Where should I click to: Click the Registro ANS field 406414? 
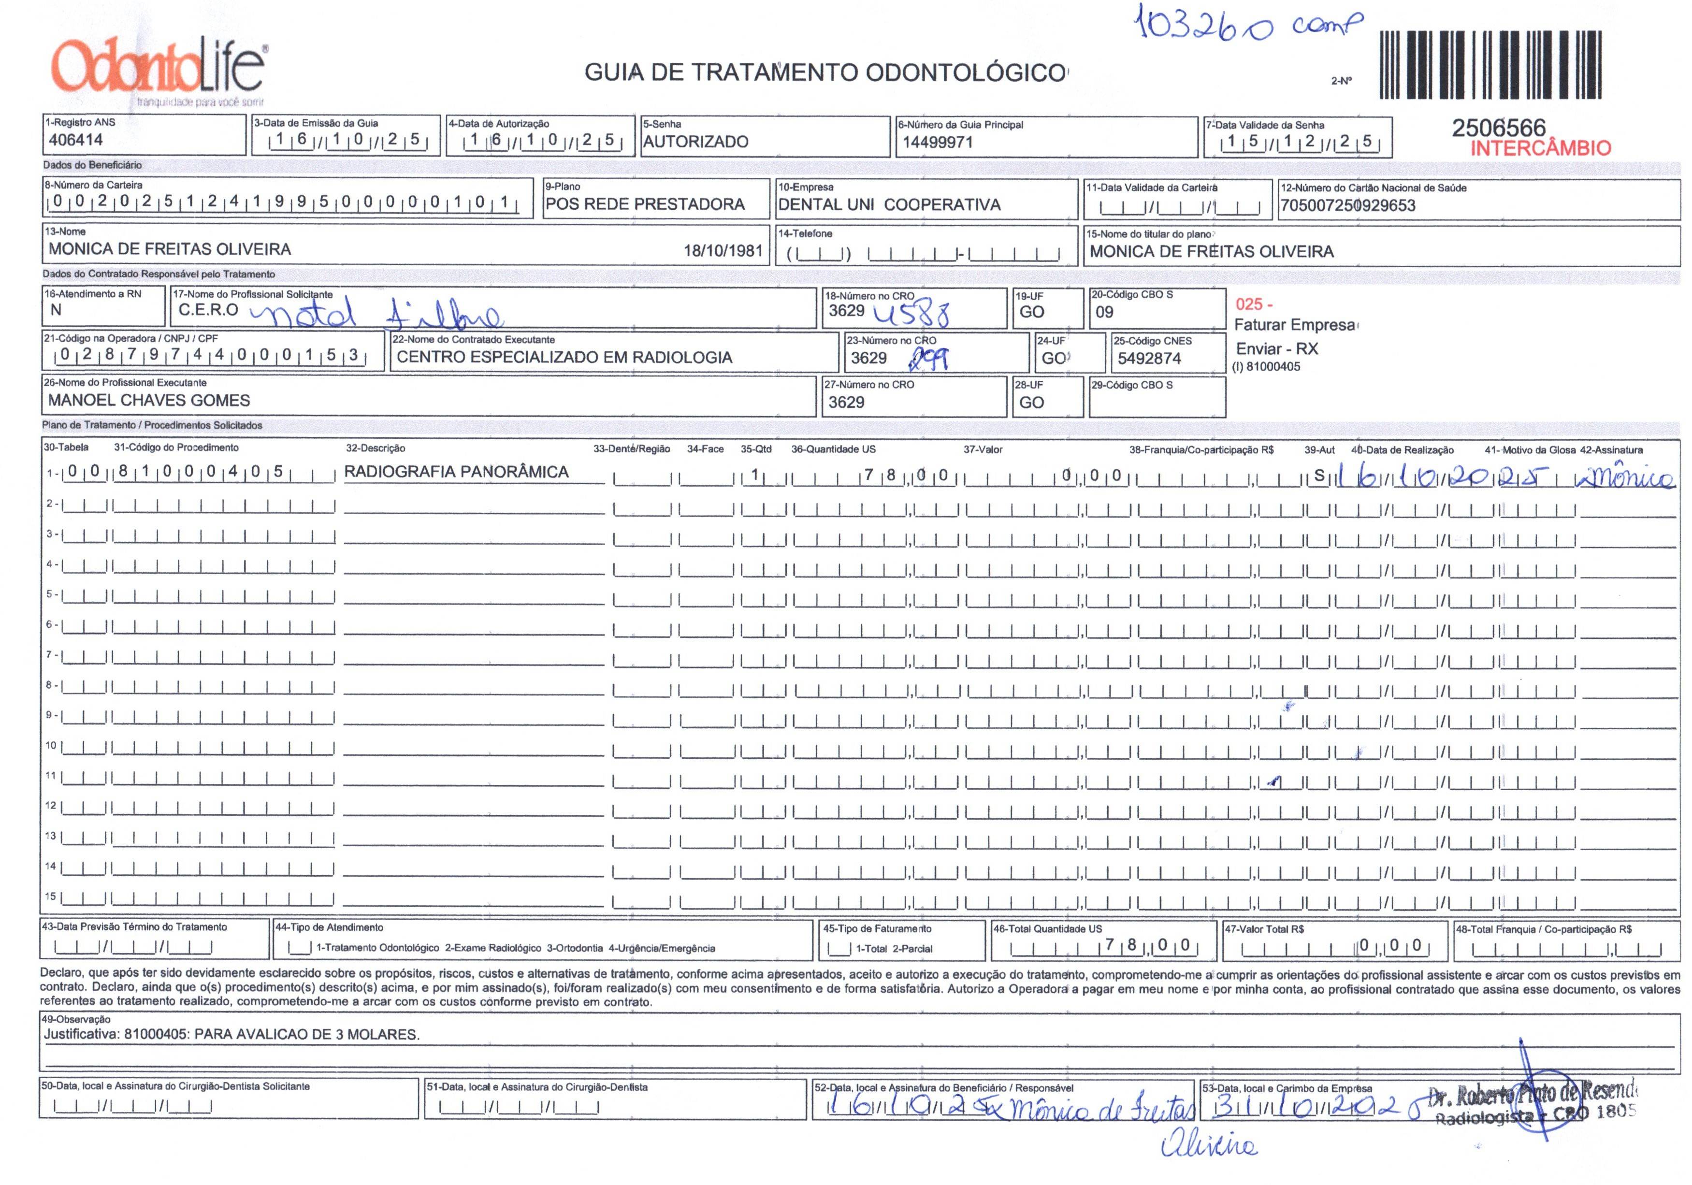click(x=76, y=140)
